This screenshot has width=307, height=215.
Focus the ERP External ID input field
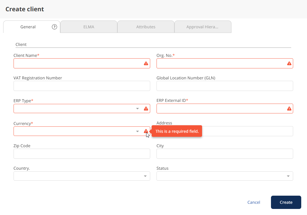225,109
